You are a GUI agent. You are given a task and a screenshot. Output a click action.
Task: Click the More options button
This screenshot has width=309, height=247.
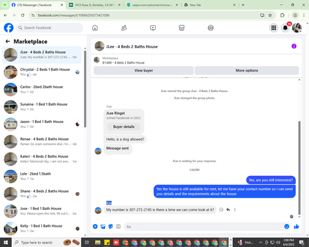[247, 70]
